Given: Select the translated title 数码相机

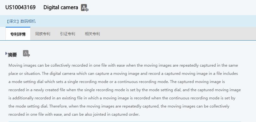Looking at the screenshot, I should point(28,21).
